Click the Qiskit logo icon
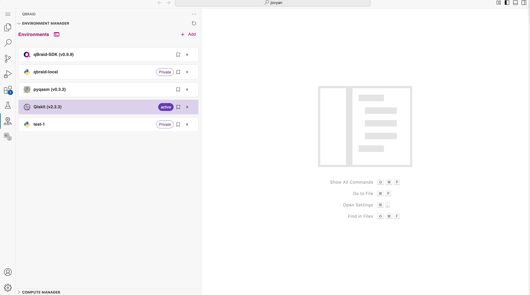The image size is (530, 295). pyautogui.click(x=27, y=107)
